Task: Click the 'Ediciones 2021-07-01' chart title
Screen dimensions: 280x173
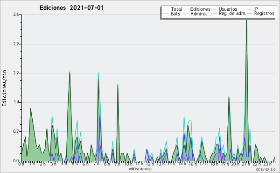Action: click(x=71, y=8)
